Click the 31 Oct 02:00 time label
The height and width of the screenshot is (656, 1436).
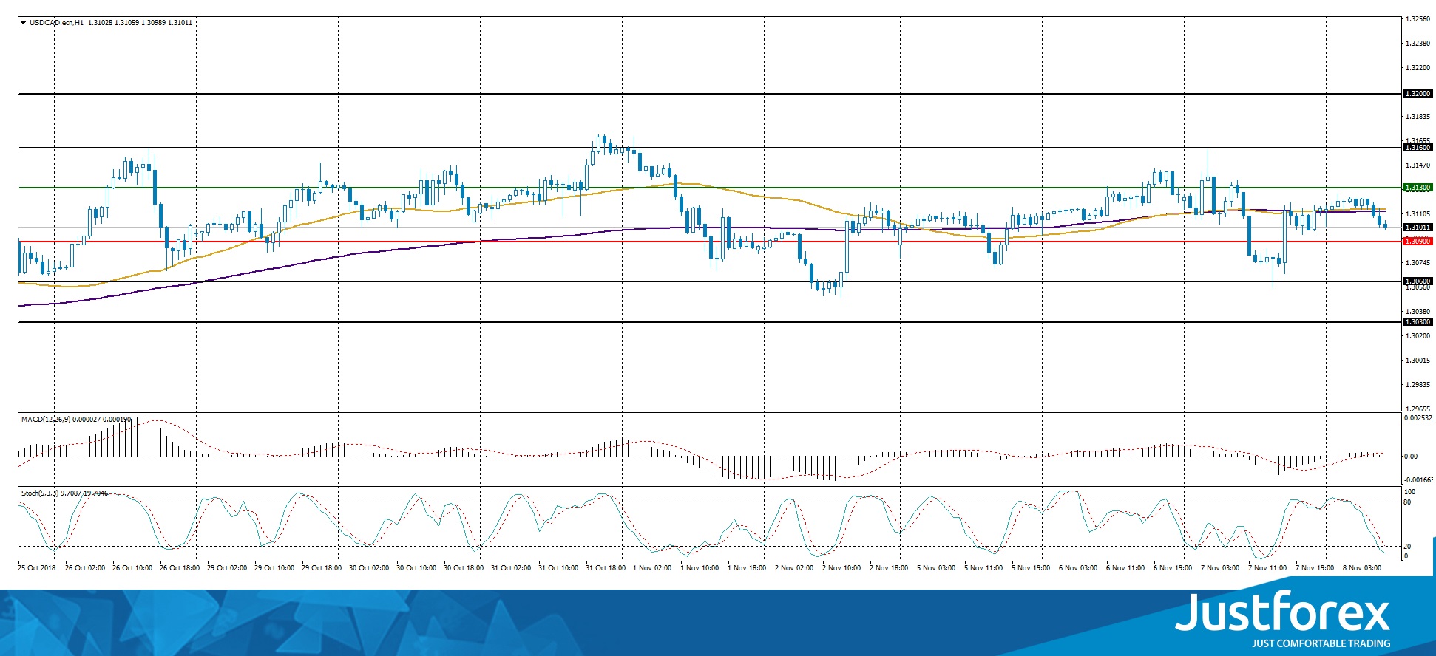coord(511,568)
